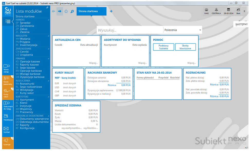Toggle the module list hamburger button

(8, 21)
